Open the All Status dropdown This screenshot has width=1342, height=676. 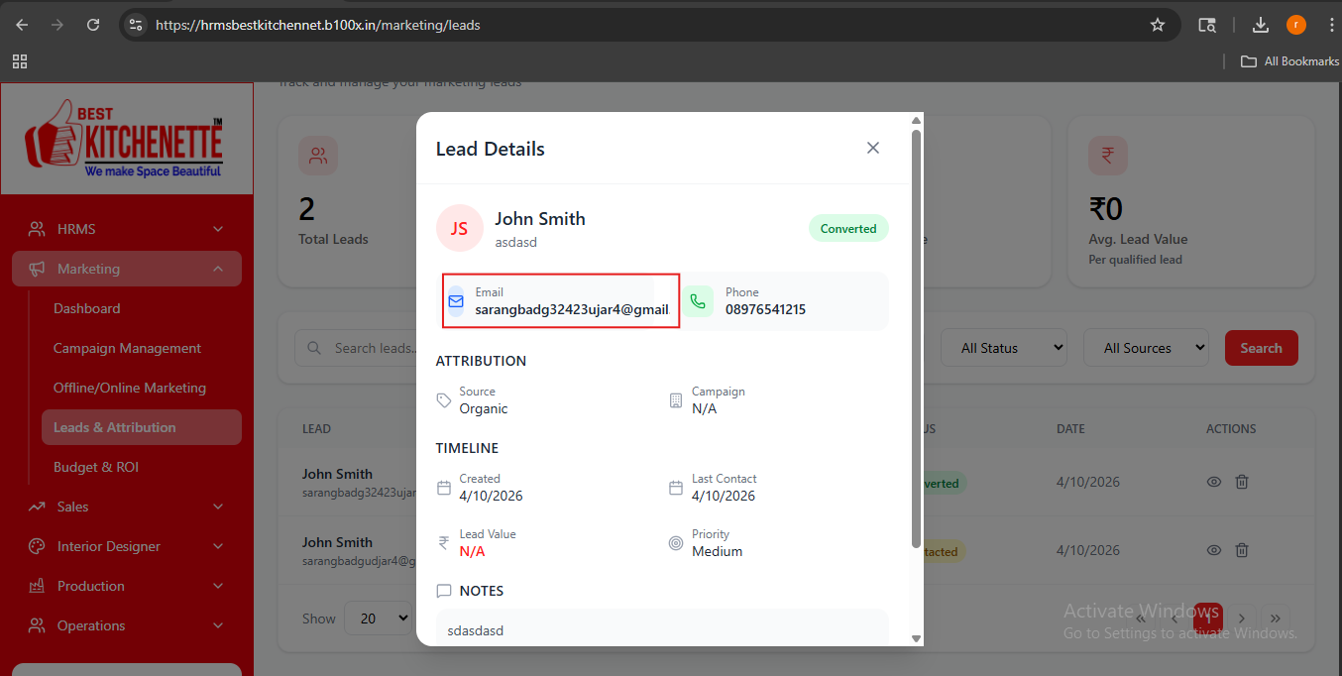(1004, 348)
